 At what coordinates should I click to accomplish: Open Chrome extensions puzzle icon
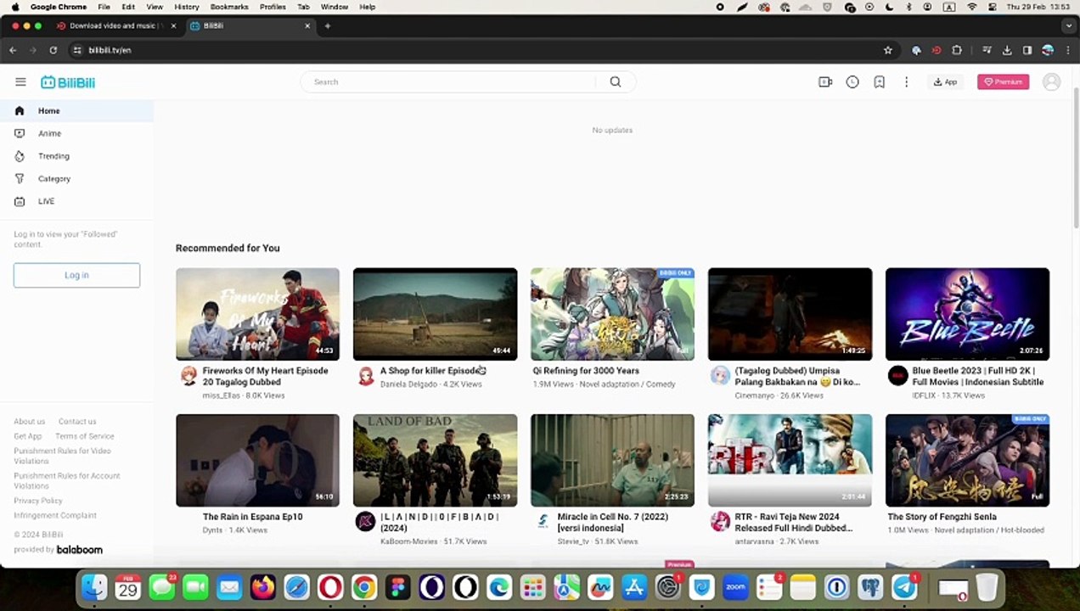pyautogui.click(x=957, y=50)
